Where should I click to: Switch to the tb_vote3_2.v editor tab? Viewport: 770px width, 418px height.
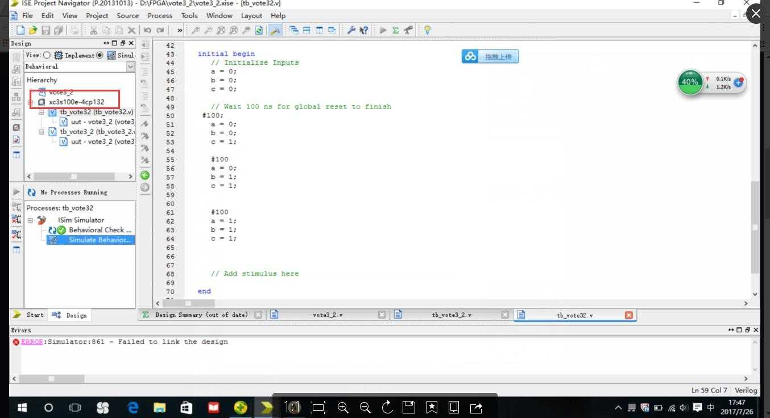click(452, 315)
